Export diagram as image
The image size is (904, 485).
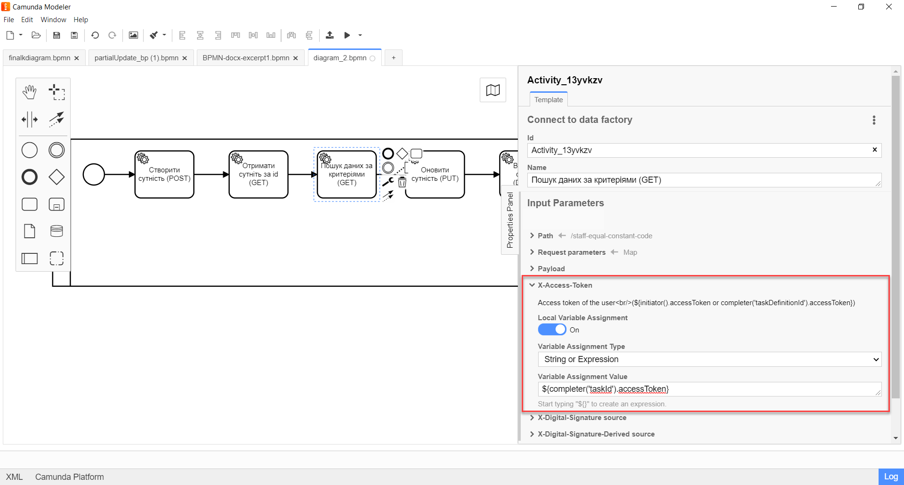click(x=133, y=35)
